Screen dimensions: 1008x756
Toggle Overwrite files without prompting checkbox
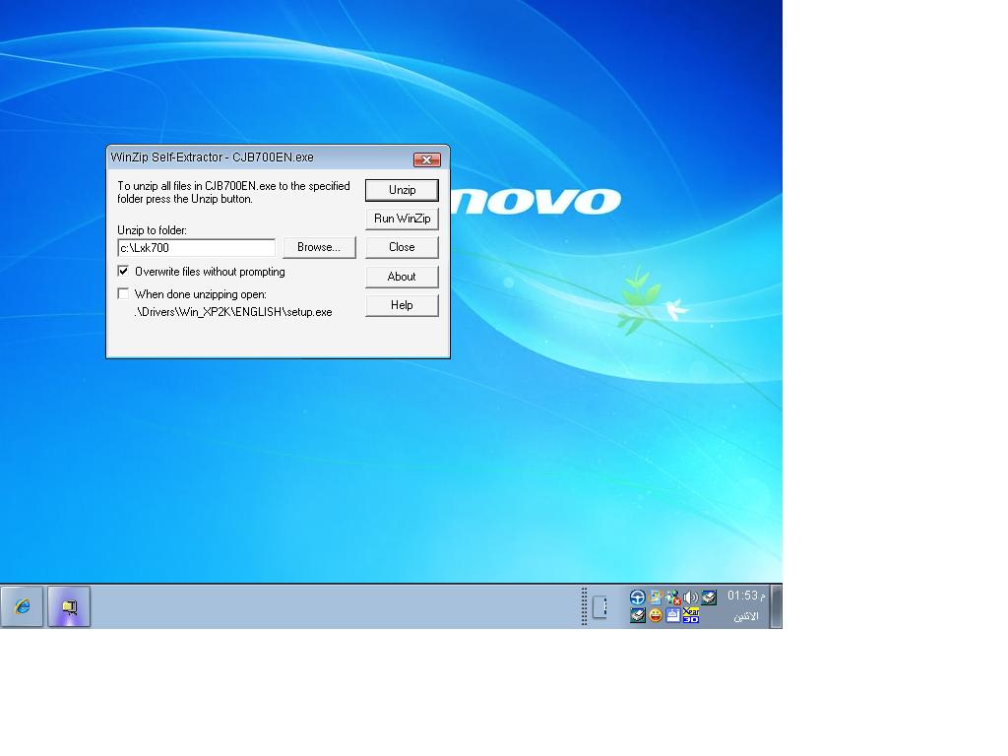pos(123,272)
